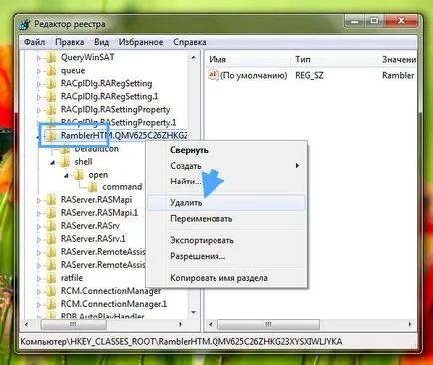Click the Тип column header
This screenshot has height=365, width=433.
tap(335, 60)
